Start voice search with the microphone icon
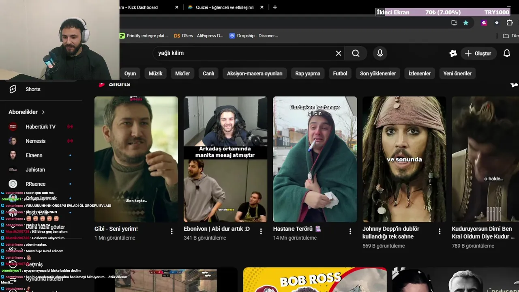Image resolution: width=519 pixels, height=292 pixels. (x=380, y=53)
